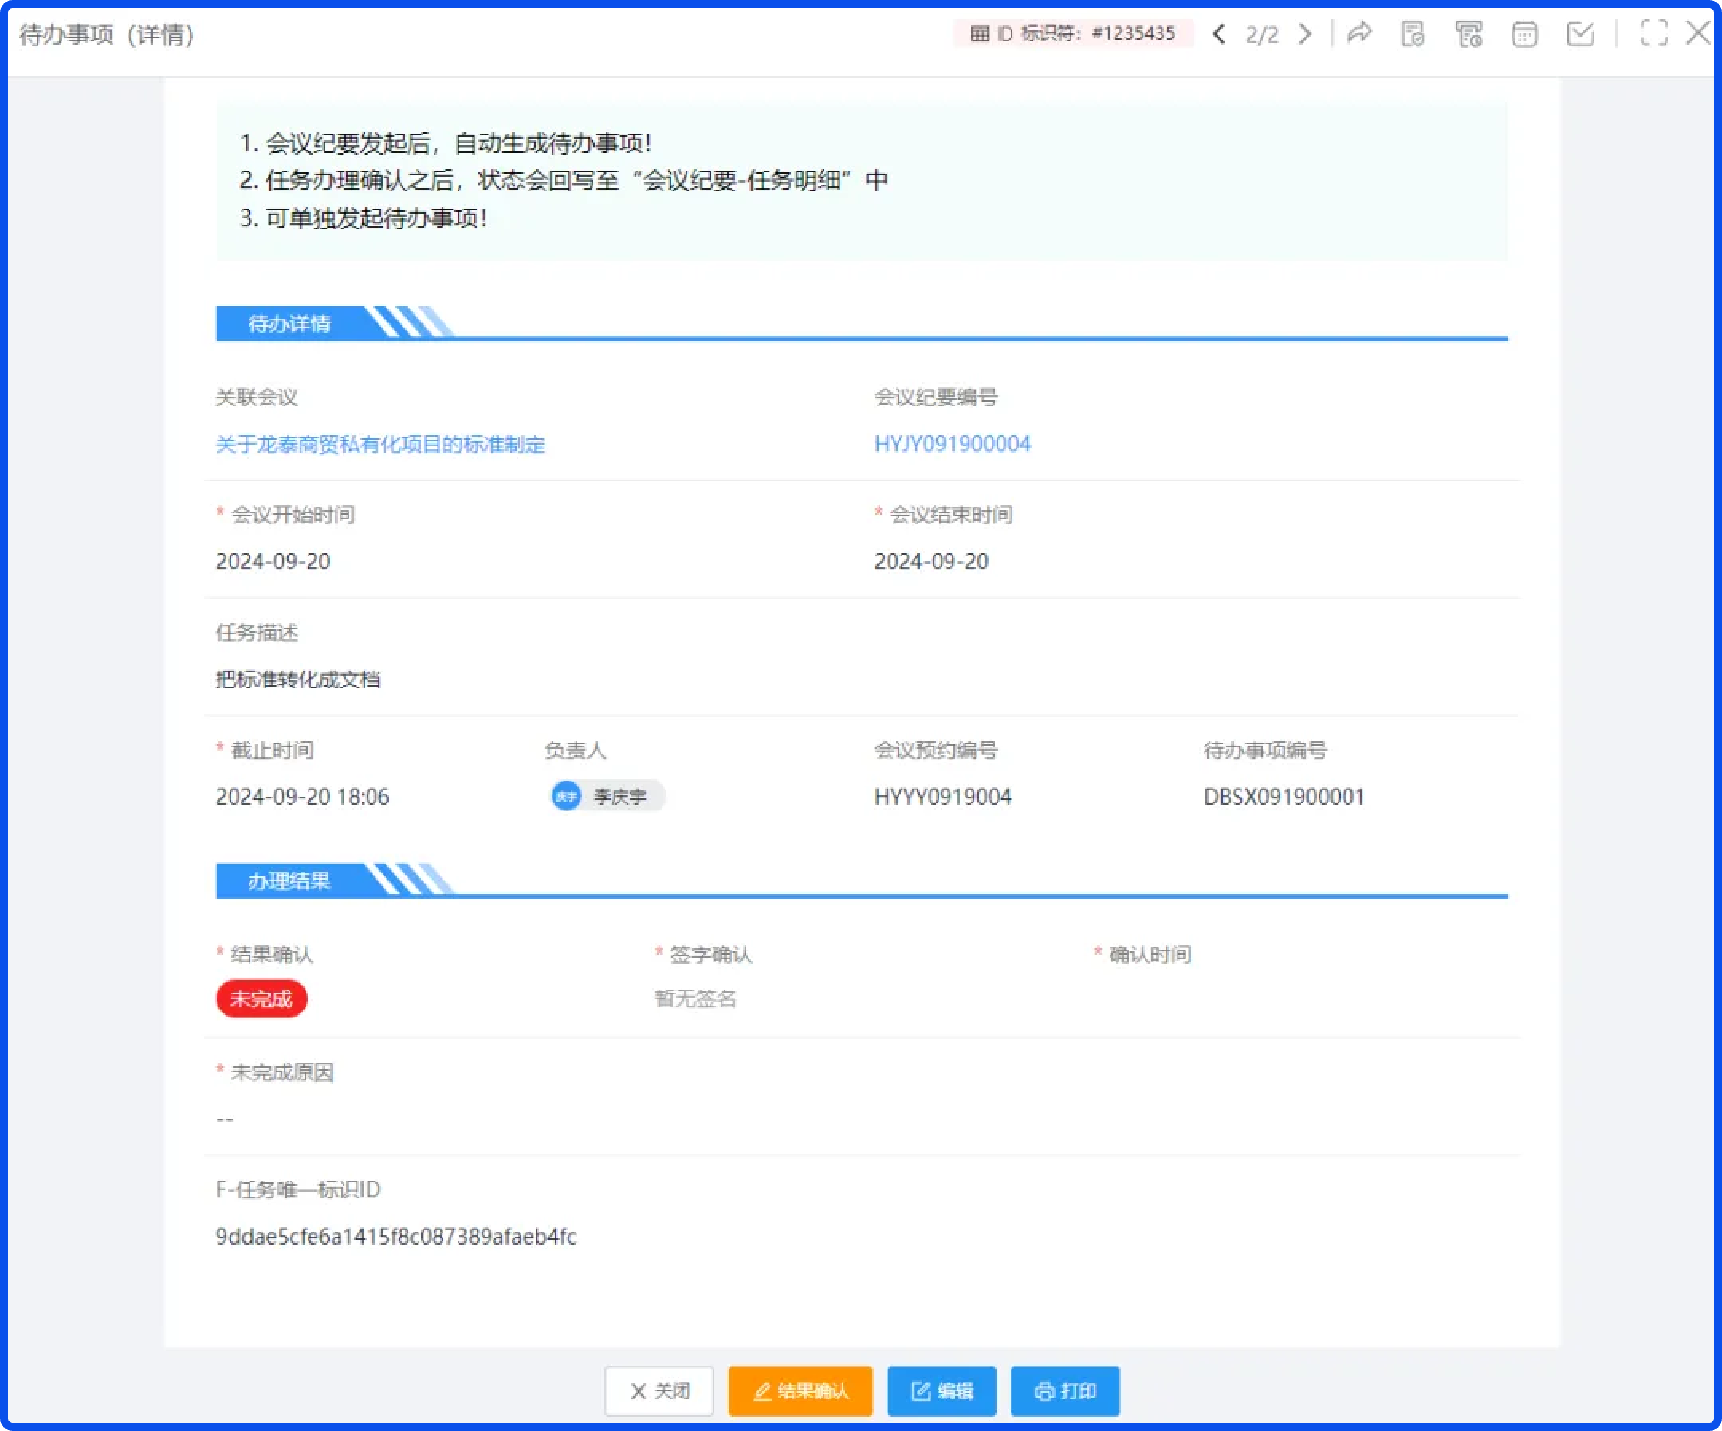The image size is (1722, 1431).
Task: Click the print record history icon
Action: tap(1468, 34)
